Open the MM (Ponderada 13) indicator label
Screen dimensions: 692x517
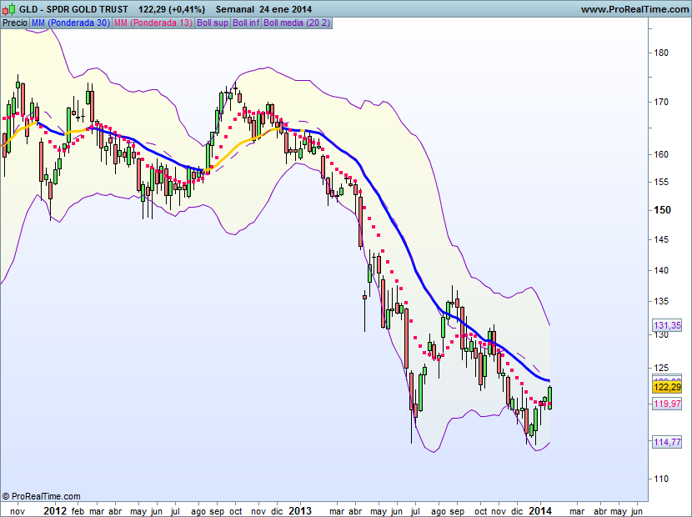point(153,23)
